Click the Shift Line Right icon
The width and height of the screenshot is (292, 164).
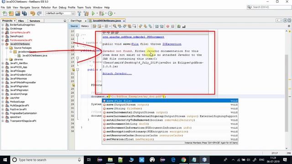tap(162, 26)
